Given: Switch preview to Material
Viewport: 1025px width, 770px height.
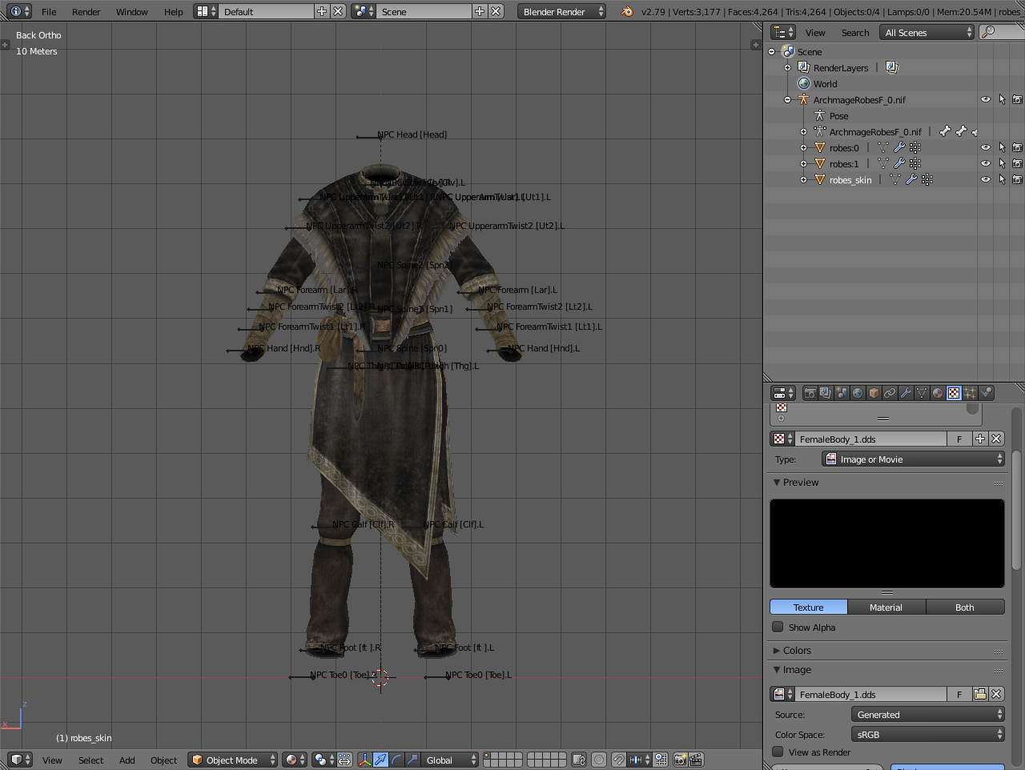Looking at the screenshot, I should (886, 607).
